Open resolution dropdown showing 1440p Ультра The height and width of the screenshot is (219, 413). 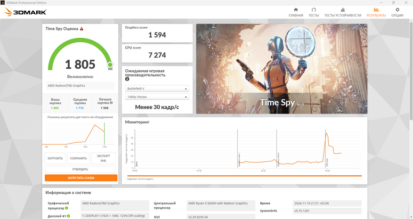point(157,97)
